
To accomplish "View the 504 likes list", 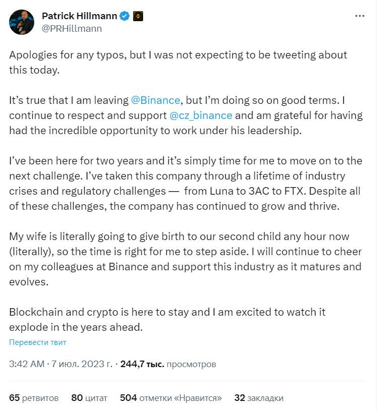I will coord(171,398).
